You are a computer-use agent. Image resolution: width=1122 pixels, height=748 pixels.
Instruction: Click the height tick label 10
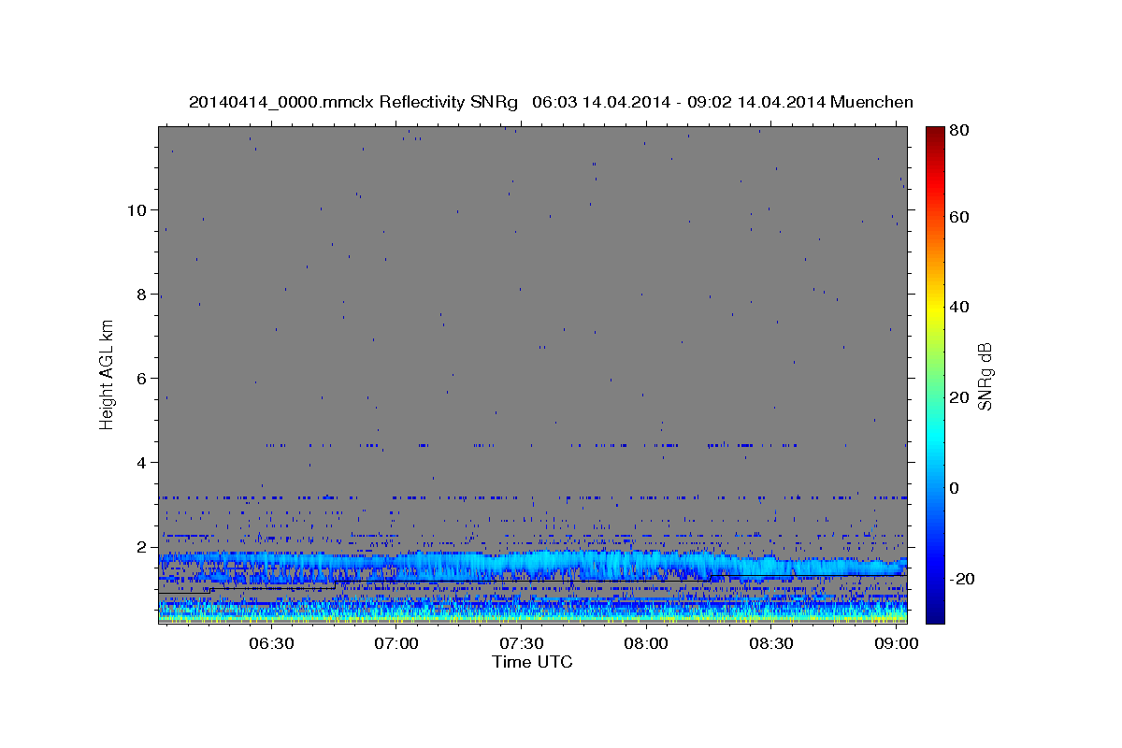[137, 209]
